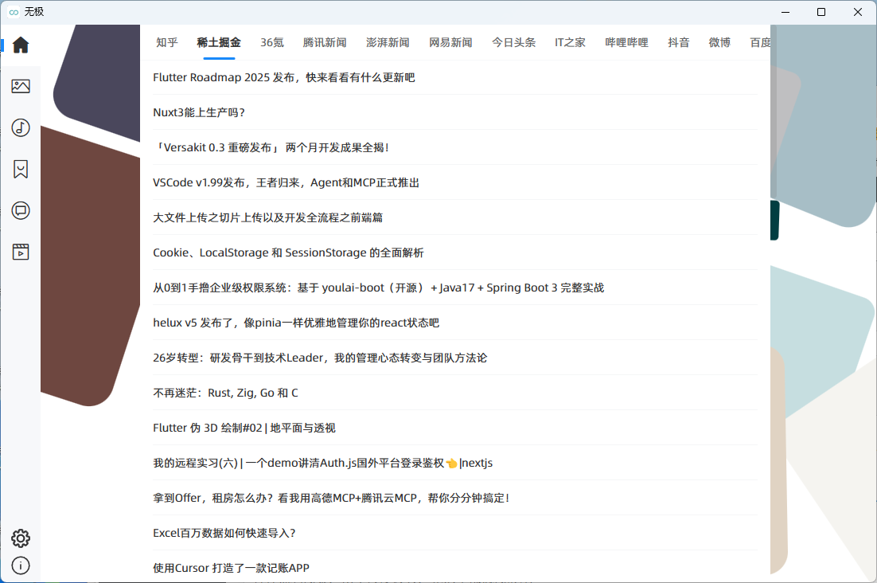Open the music section icon

pos(21,127)
